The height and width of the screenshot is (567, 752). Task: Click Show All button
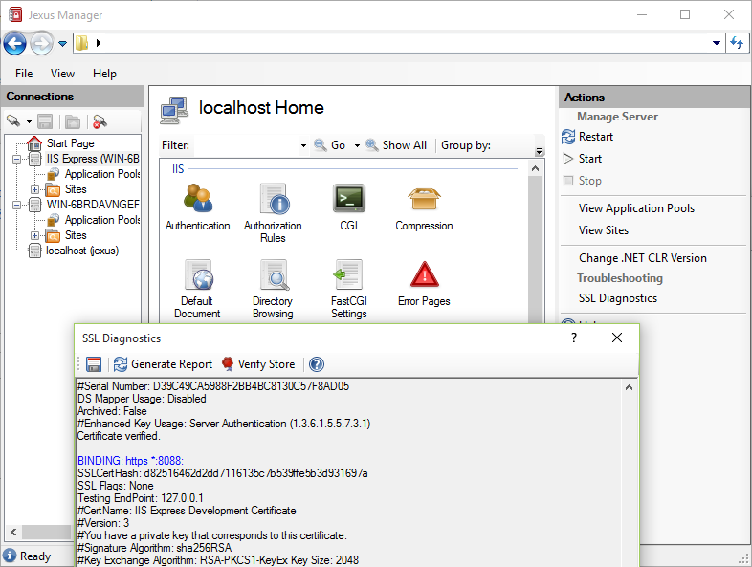[396, 145]
